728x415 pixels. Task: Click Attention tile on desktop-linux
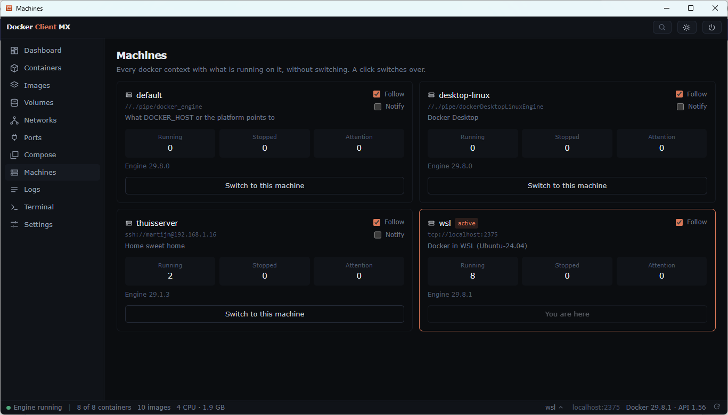coord(661,143)
